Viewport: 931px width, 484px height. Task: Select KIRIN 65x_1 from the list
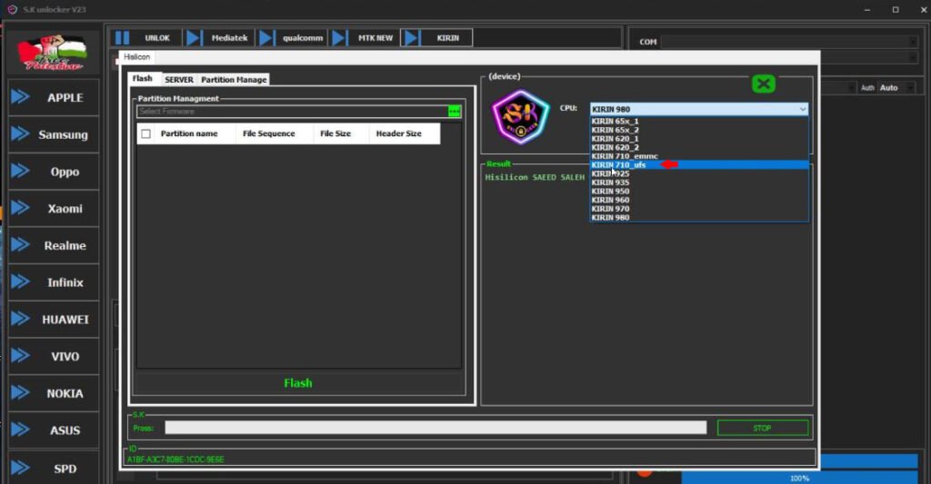click(699, 121)
